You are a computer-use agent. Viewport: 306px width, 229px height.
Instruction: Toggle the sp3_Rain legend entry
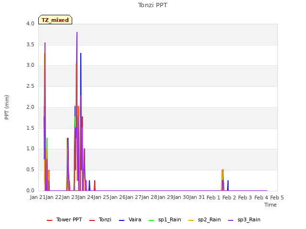point(244,220)
